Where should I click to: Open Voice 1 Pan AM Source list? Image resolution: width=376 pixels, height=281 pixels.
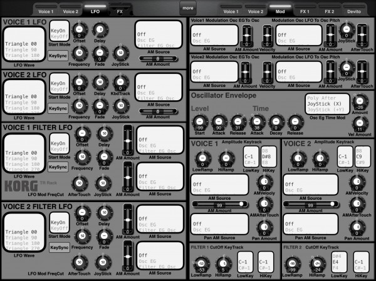point(219,224)
